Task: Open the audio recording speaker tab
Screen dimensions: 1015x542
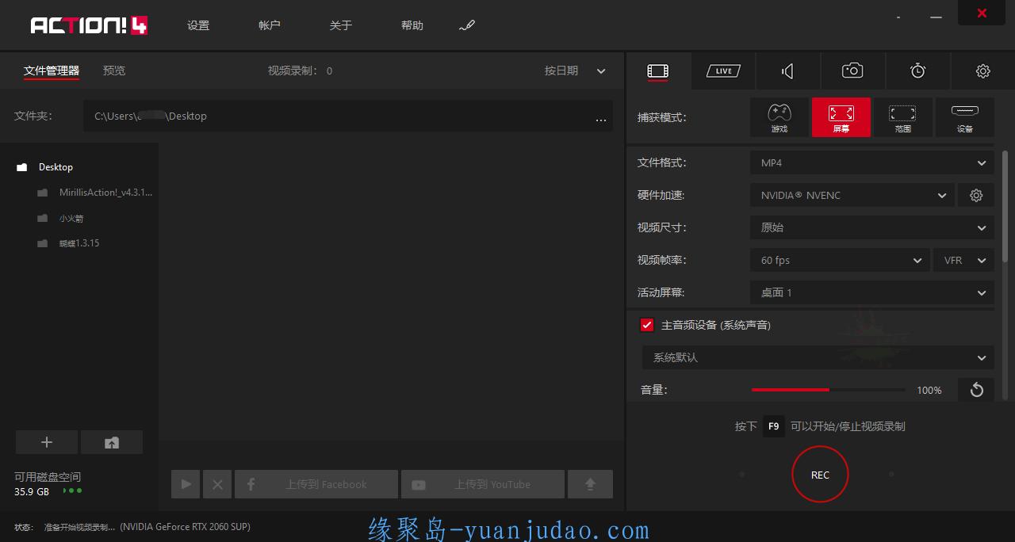Action: (x=787, y=71)
